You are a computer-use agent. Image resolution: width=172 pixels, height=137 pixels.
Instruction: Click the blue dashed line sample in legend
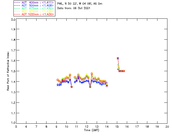17,5
